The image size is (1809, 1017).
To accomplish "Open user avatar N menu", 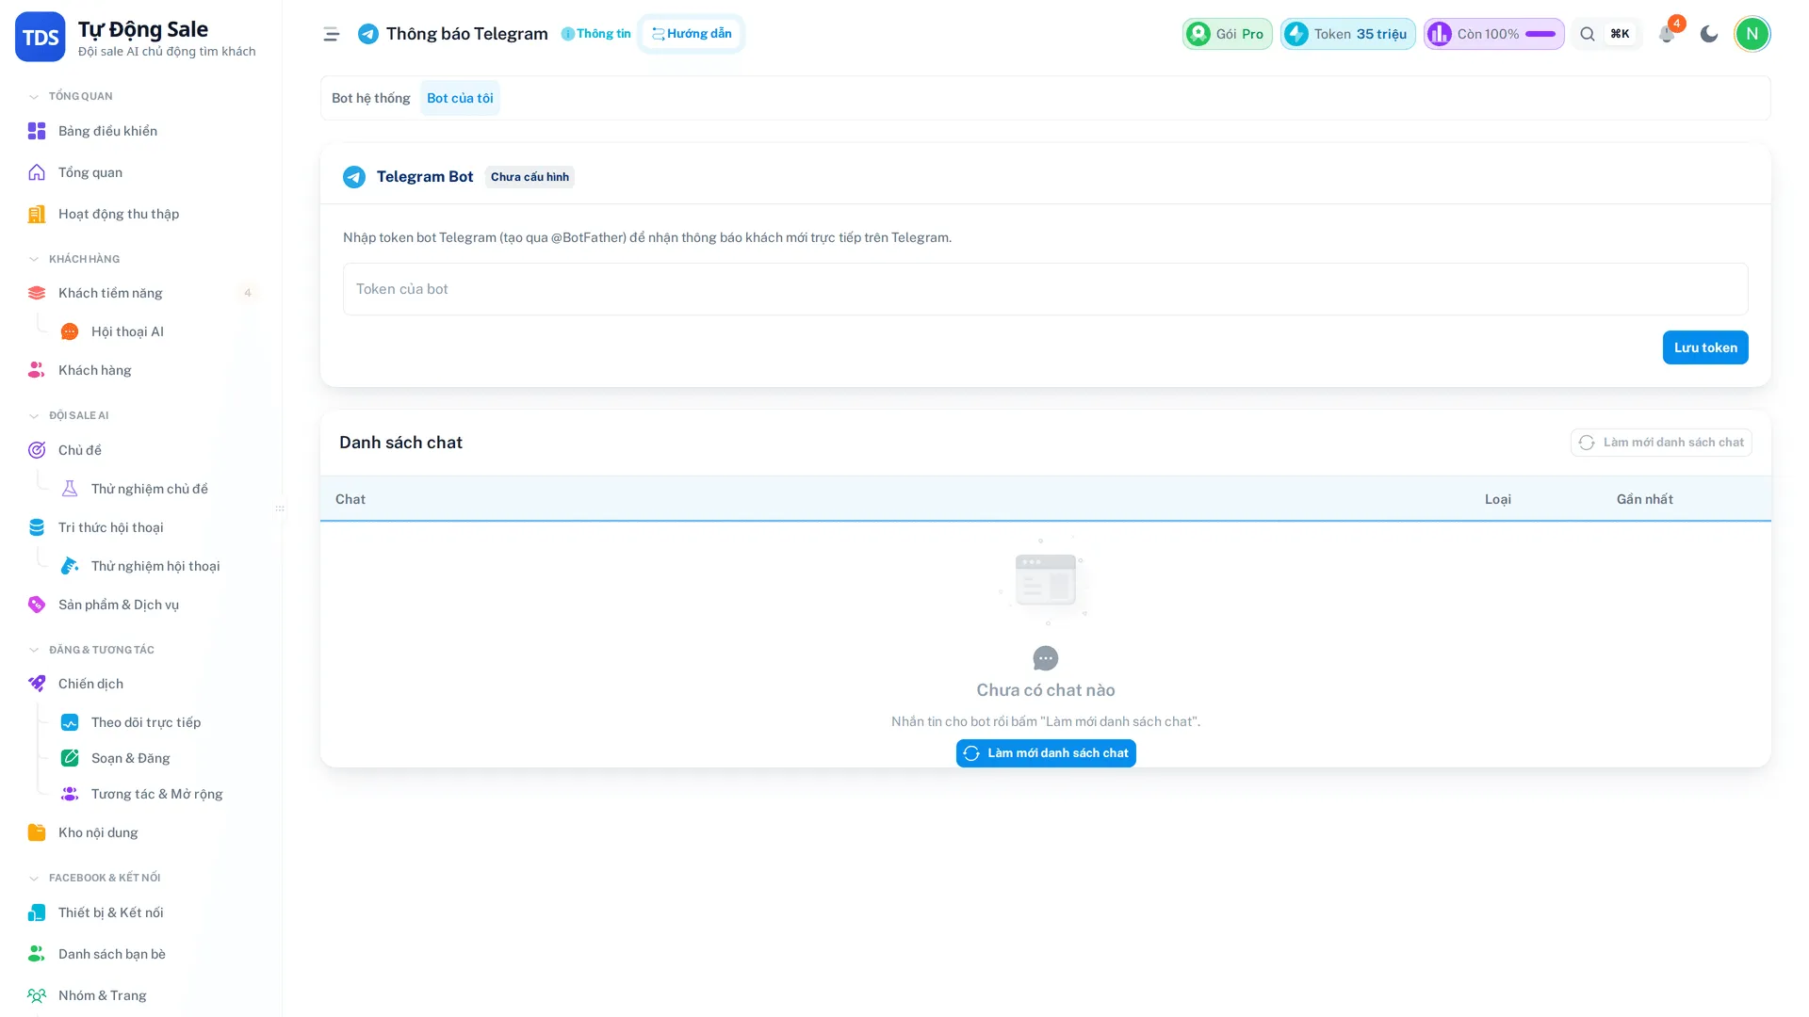I will pos(1752,34).
